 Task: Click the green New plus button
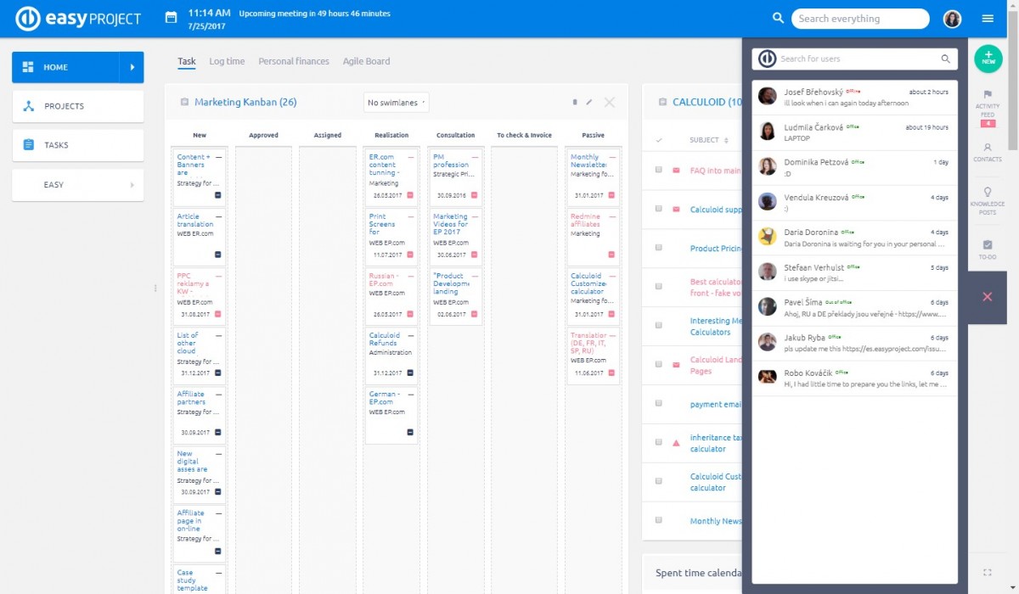point(988,59)
